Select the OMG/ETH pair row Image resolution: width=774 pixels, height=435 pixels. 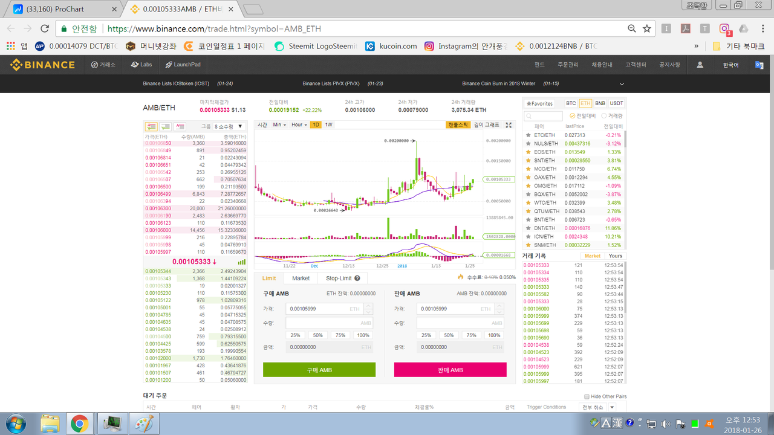(x=574, y=186)
